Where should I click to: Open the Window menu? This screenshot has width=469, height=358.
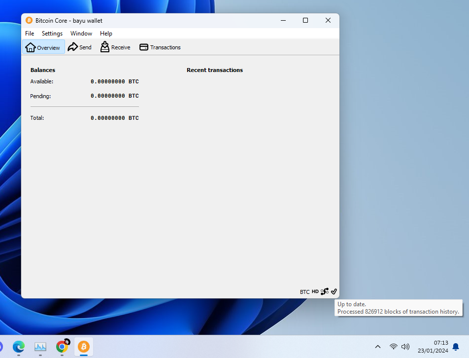81,33
